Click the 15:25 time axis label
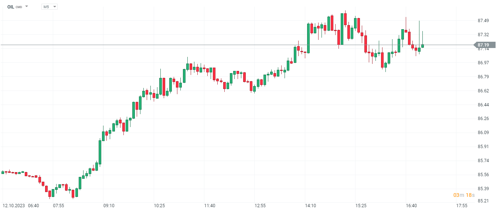The image size is (500, 212). point(361,206)
